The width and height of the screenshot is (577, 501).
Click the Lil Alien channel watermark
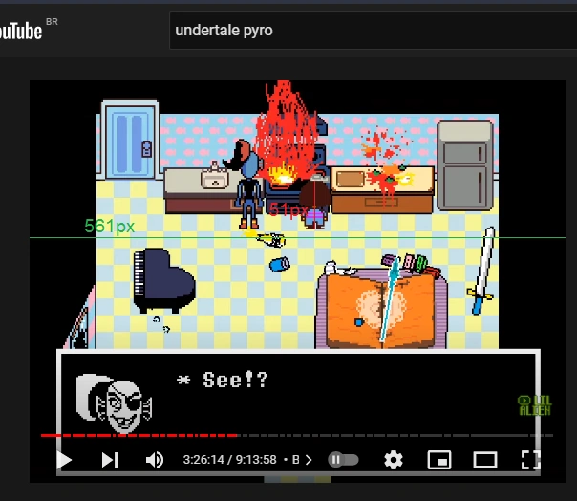point(534,405)
